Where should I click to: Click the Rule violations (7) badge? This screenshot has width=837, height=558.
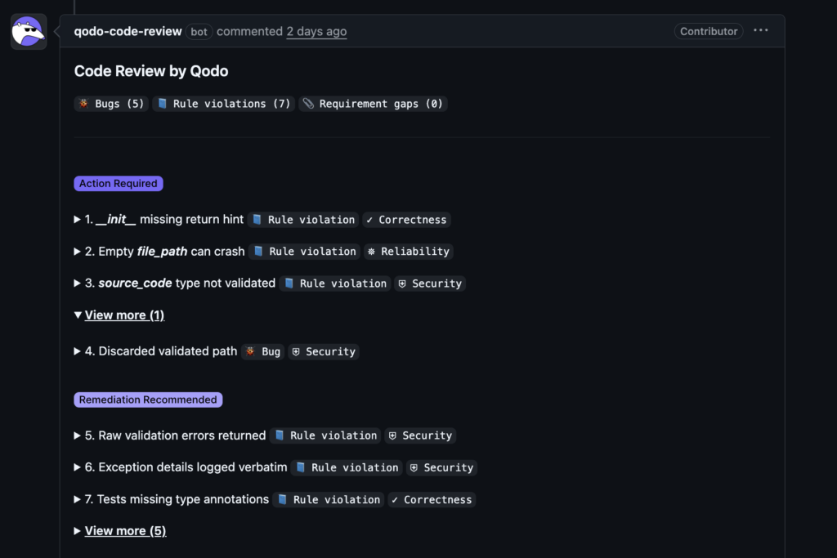pyautogui.click(x=223, y=104)
